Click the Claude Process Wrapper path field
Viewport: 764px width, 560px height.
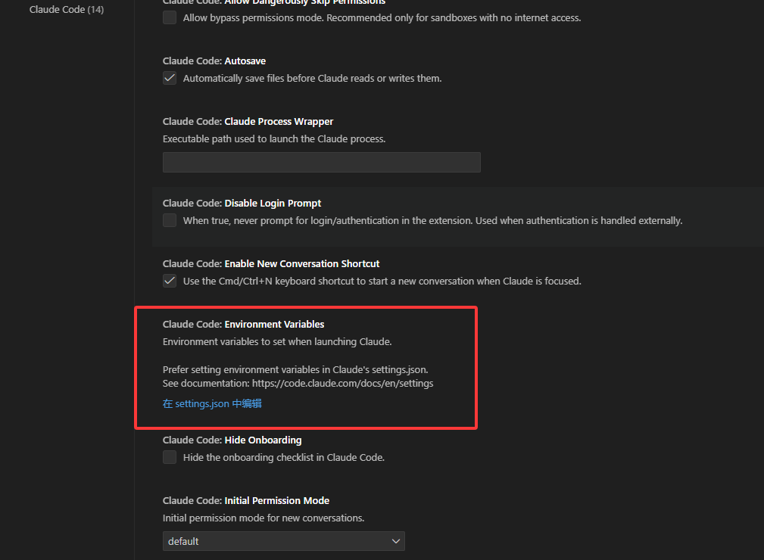tap(321, 162)
